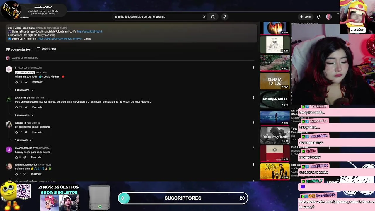This screenshot has height=211, width=375.
Task: Click Responder under 'preparandome para el concierto'
Action: pyautogui.click(x=37, y=132)
